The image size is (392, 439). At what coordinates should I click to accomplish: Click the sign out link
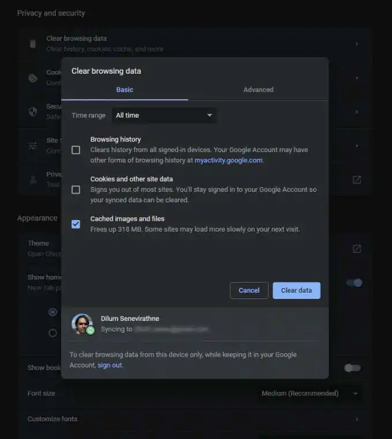coord(110,365)
